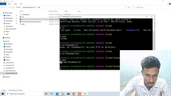Click the terminal vertical scrollbar
The height and width of the screenshot is (96, 171).
pyautogui.click(x=153, y=34)
